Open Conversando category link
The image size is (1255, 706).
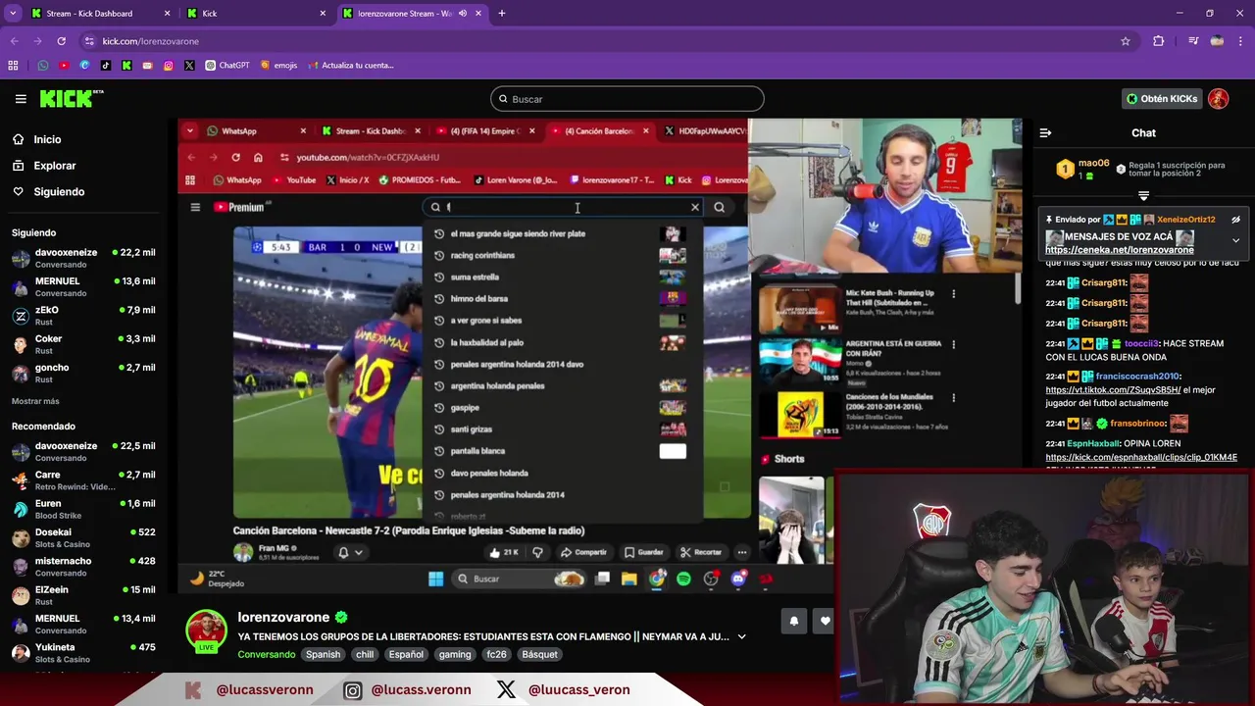[x=266, y=654]
